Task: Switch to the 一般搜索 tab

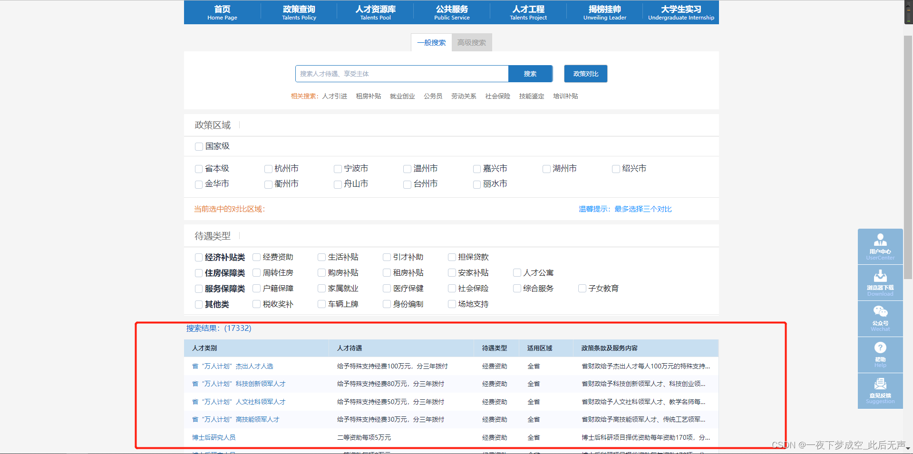Action: coord(431,42)
